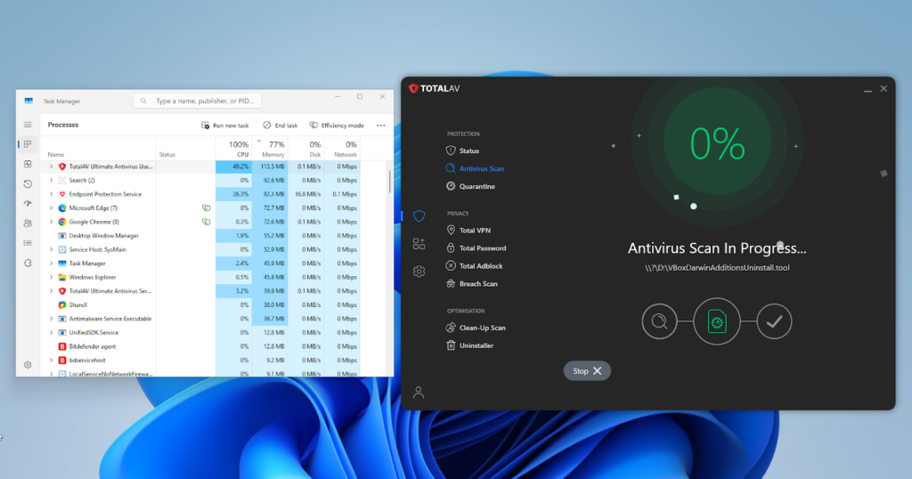Open the TotalAV settings gear in sidebar
Image resolution: width=912 pixels, height=479 pixels.
click(419, 272)
